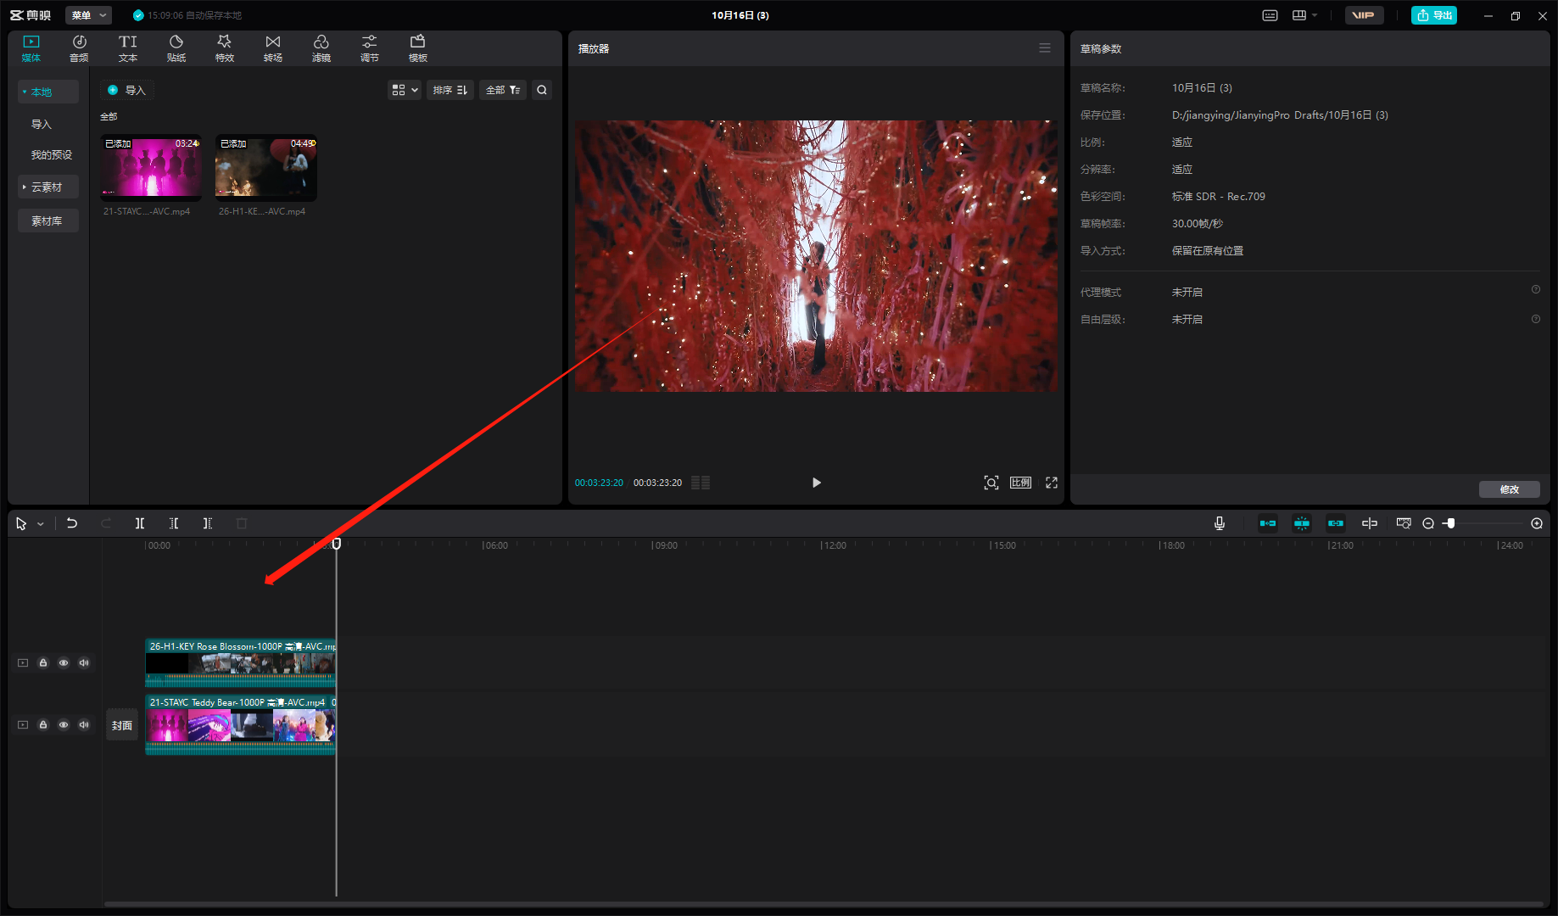Screen dimensions: 1558x916
Task: Delete left of playhead trim tool
Action: click(174, 523)
